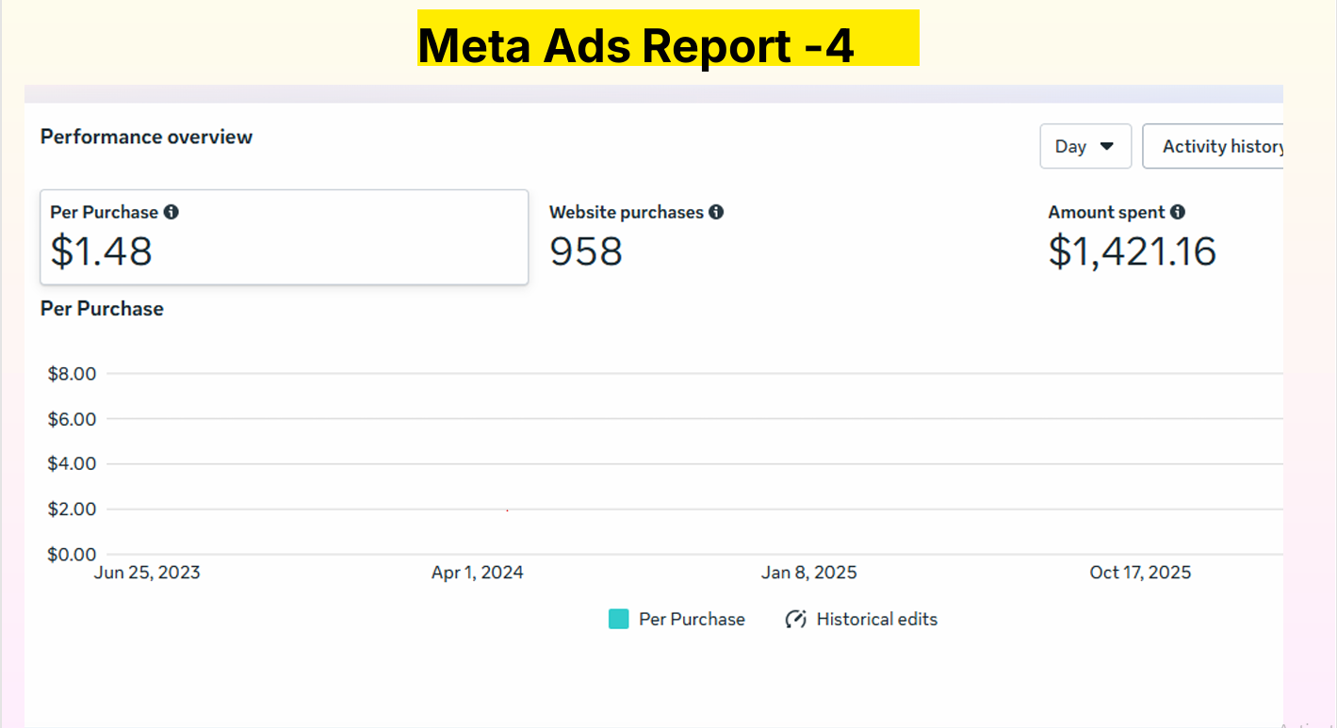1337x728 pixels.
Task: Click the Historical edits legend label
Action: tap(877, 619)
